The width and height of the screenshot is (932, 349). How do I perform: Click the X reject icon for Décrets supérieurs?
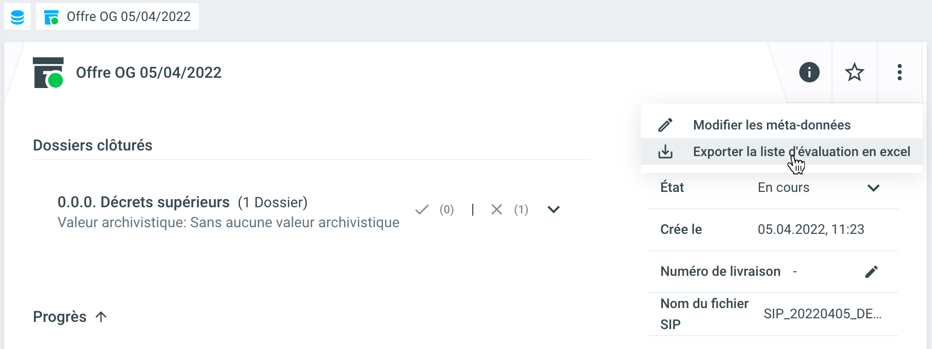(496, 210)
